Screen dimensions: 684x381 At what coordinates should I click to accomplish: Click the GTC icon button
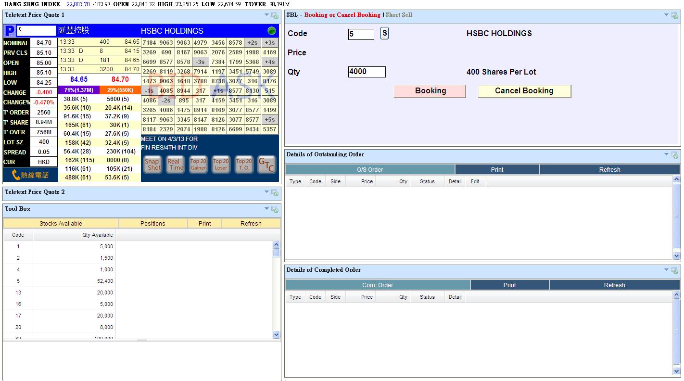pos(266,165)
